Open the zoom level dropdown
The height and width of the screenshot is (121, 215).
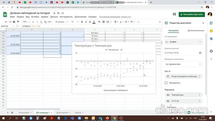coord(26,22)
